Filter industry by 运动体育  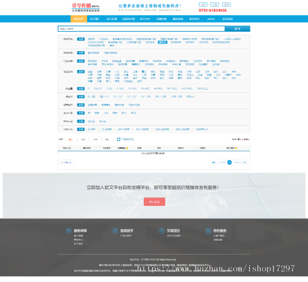(123, 64)
